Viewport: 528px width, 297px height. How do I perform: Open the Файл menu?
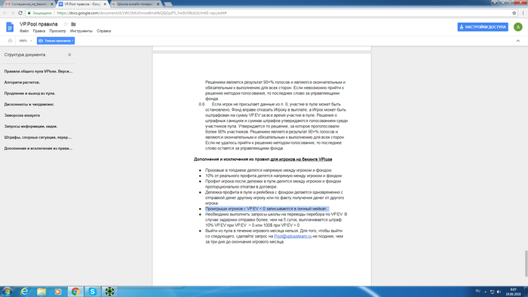tap(24, 31)
